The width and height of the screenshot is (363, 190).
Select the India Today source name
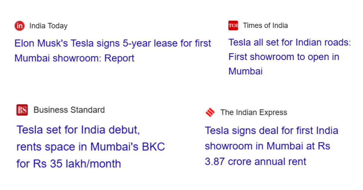click(48, 26)
